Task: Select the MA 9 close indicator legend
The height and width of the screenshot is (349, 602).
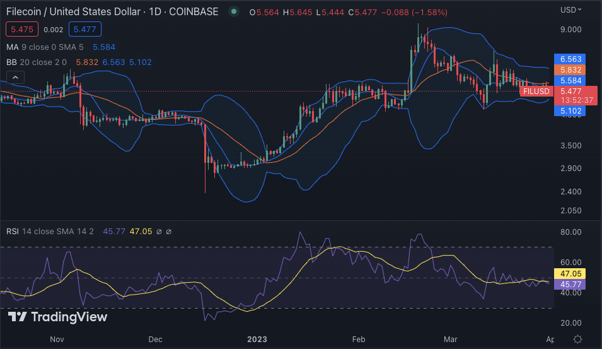Action: [45, 47]
